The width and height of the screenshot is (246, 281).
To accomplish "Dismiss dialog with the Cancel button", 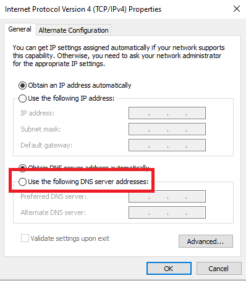I will (219, 269).
